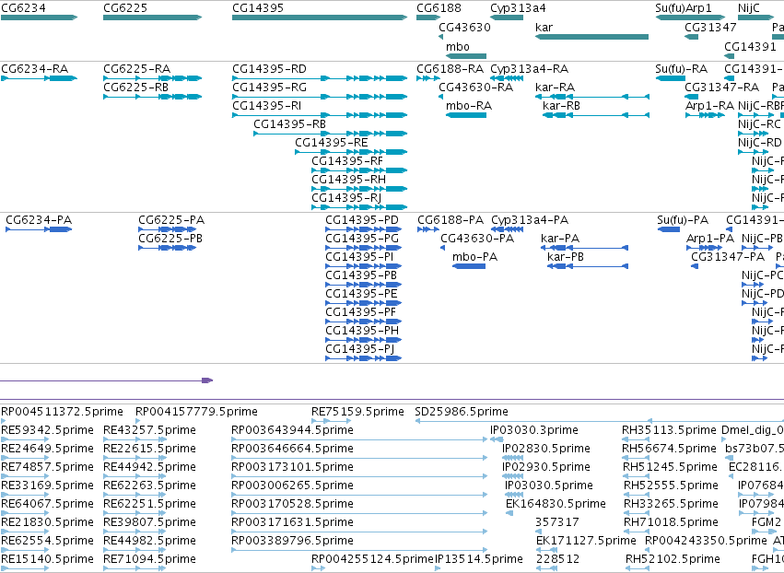This screenshot has width=784, height=573.
Task: Click the Cyp313a4-PA protein label
Action: click(x=530, y=220)
